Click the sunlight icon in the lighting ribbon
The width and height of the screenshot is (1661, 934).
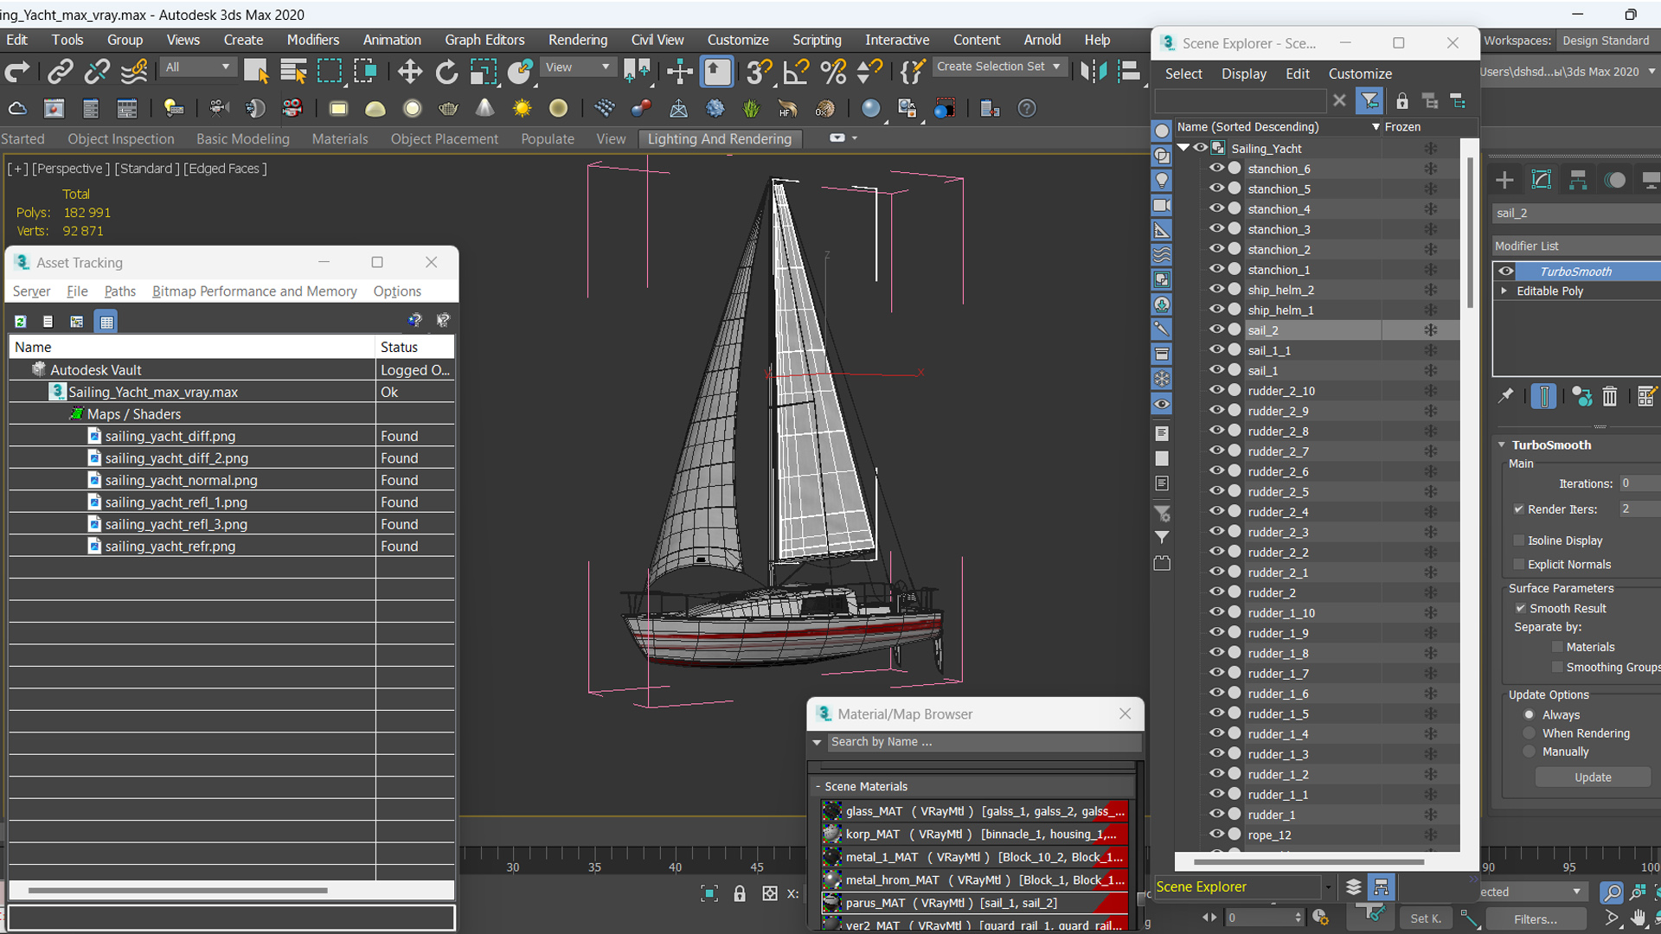(x=522, y=108)
